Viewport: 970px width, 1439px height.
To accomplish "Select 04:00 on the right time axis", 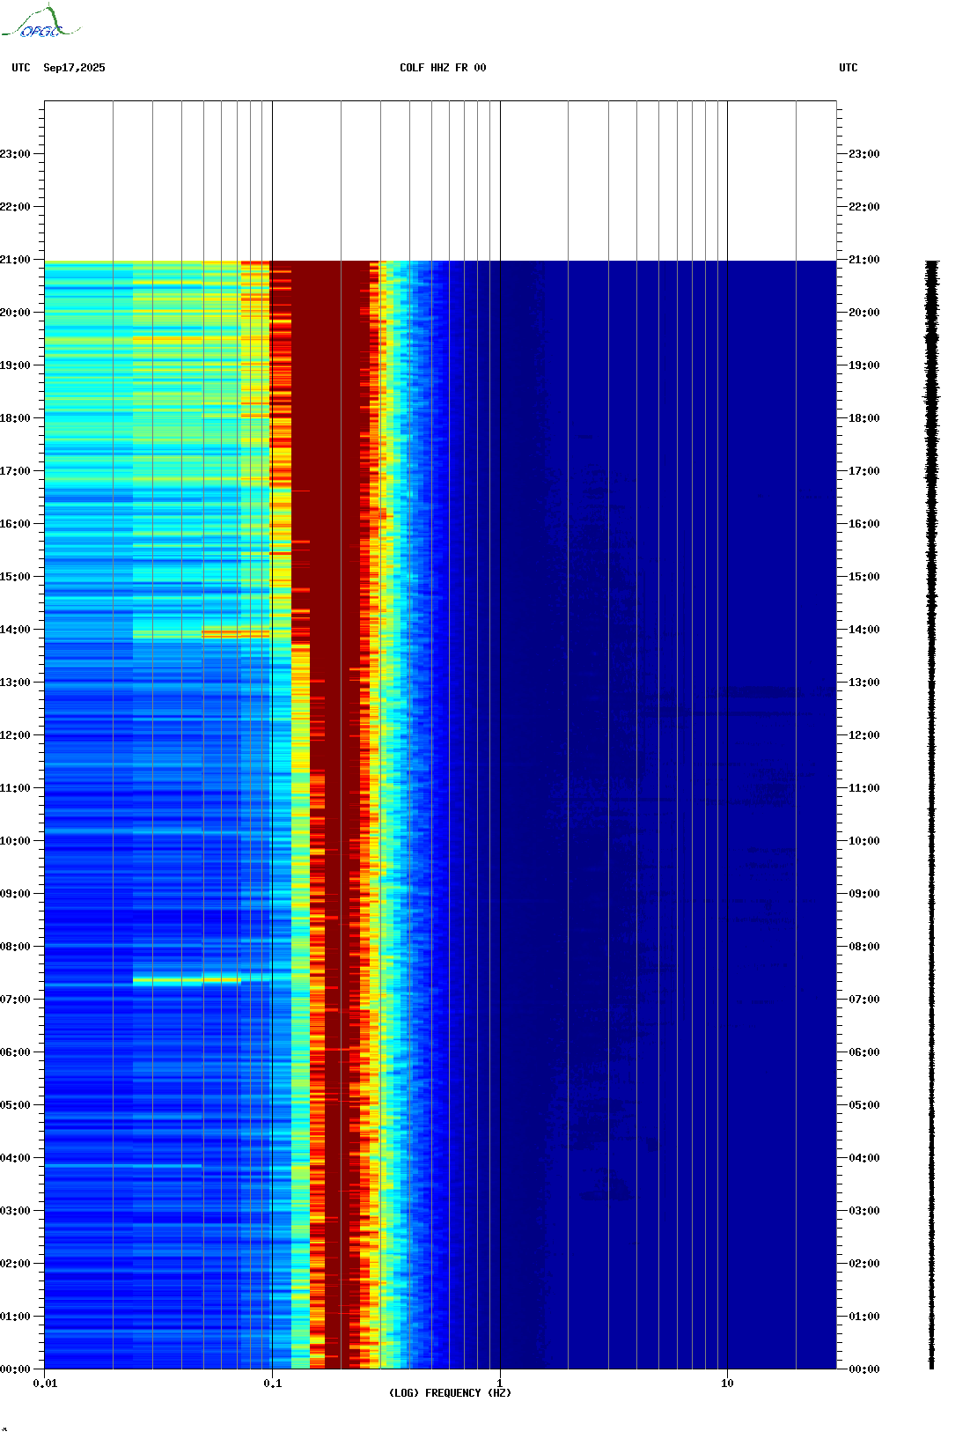I will pyautogui.click(x=864, y=1158).
